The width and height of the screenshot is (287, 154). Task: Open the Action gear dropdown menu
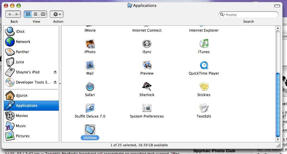point(57,14)
